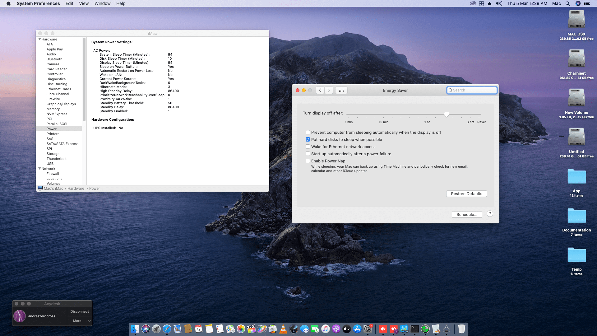Click the Schedule... button

(x=466, y=214)
